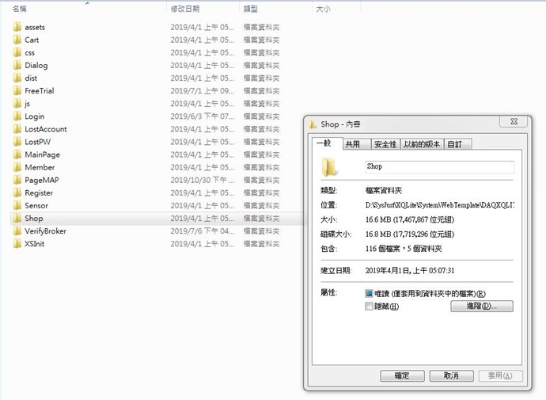Switch to the 安全性 tab
The width and height of the screenshot is (546, 400).
tap(386, 144)
